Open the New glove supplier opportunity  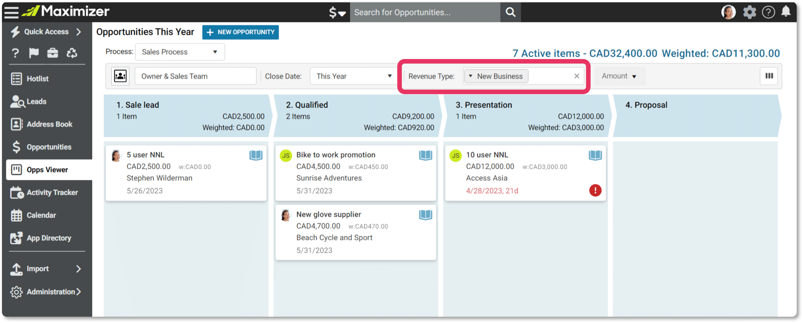[x=356, y=233]
